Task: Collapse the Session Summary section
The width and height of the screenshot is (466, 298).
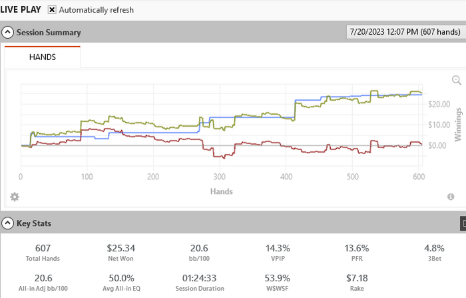Action: point(7,32)
